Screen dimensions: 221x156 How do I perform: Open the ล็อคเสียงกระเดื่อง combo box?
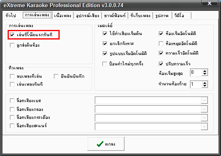coord(204,118)
